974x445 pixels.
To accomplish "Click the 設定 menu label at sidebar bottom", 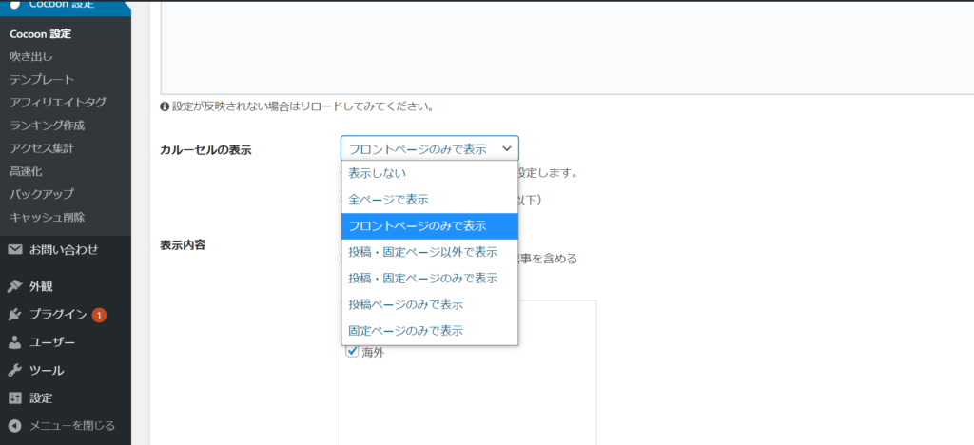I will point(41,397).
